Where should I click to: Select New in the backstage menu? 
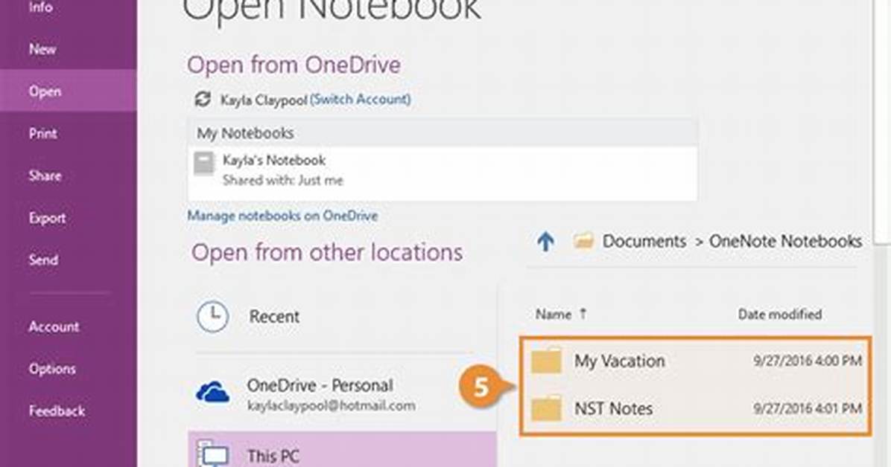pos(42,49)
